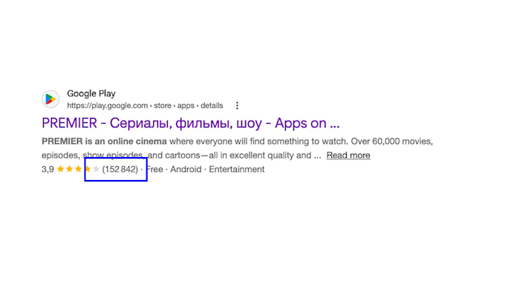Click the Free price label
The image size is (505, 286).
pyautogui.click(x=154, y=169)
